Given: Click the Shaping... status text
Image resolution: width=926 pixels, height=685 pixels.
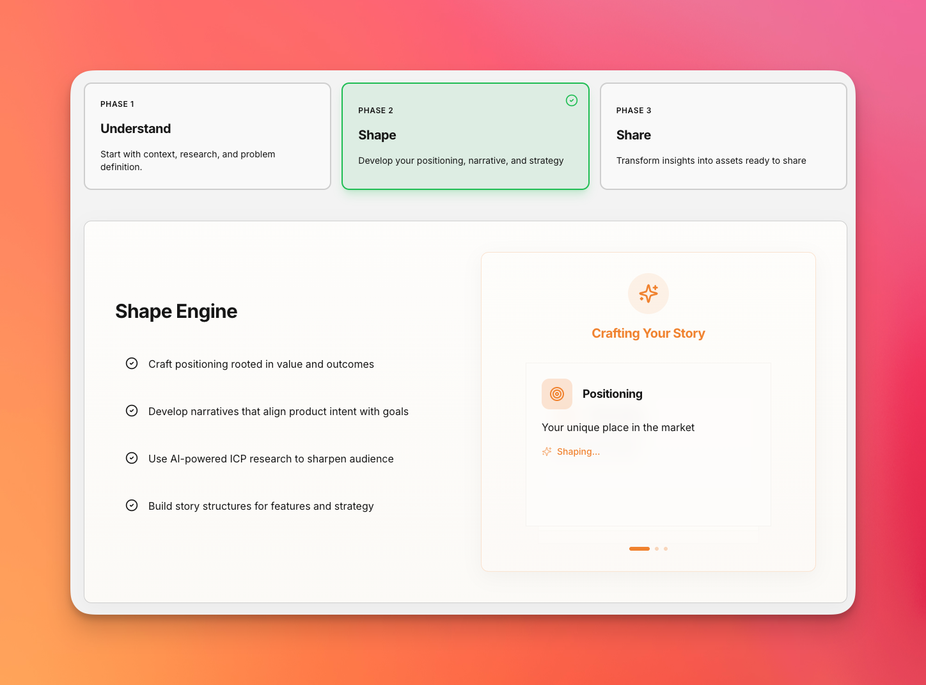Looking at the screenshot, I should tap(578, 452).
